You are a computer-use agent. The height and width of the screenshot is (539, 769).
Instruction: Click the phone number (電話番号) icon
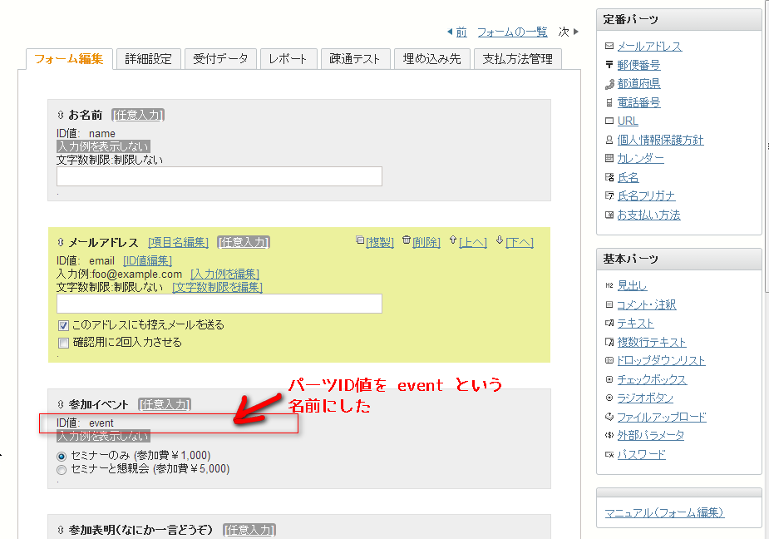tap(609, 103)
